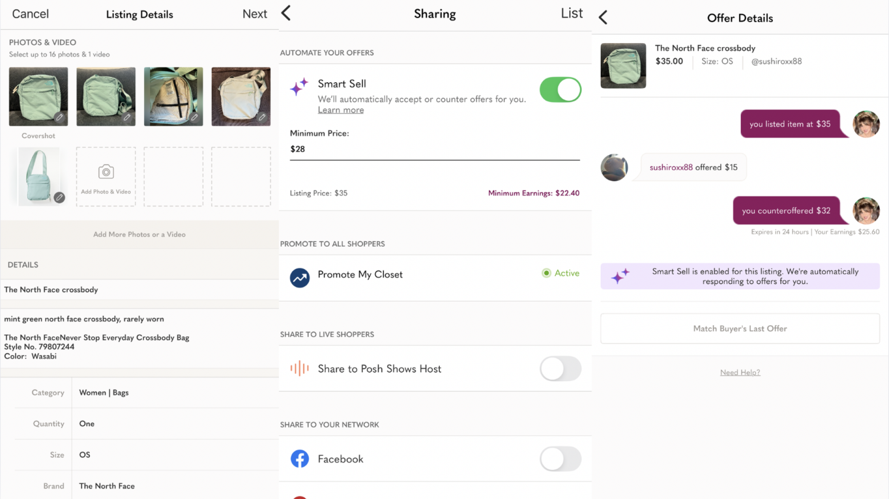The width and height of the screenshot is (889, 499).
Task: Edit the Covershot photo pencil icon
Action: (60, 118)
